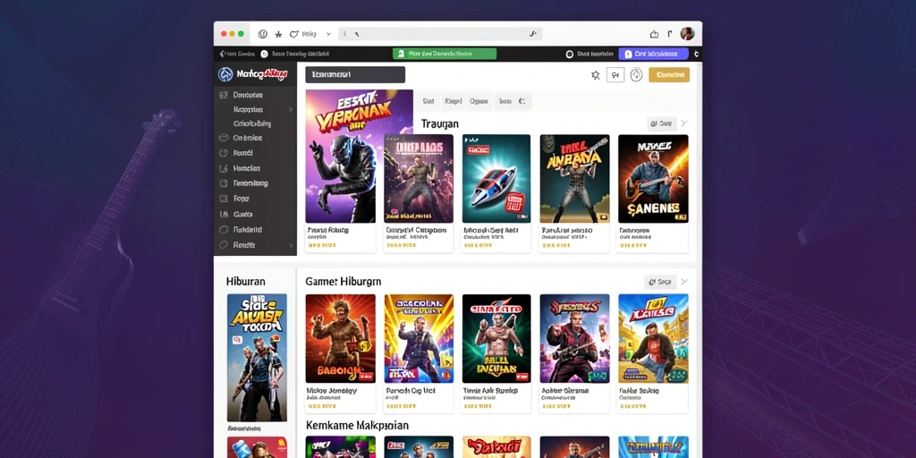Click the outlined square icon in page header
Image resolution: width=916 pixels, height=458 pixels.
pos(615,75)
